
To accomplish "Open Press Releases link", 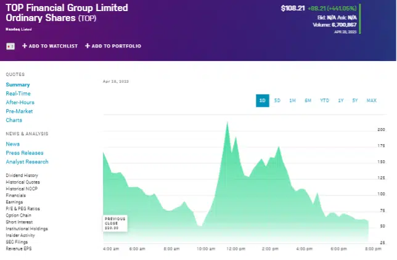I will [25, 153].
